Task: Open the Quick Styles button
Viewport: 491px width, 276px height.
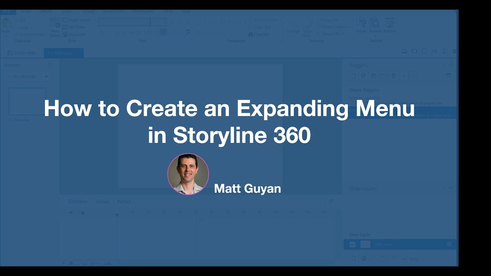Action: tap(308, 27)
